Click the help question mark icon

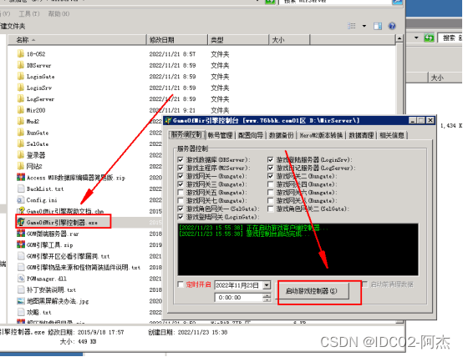point(392,26)
